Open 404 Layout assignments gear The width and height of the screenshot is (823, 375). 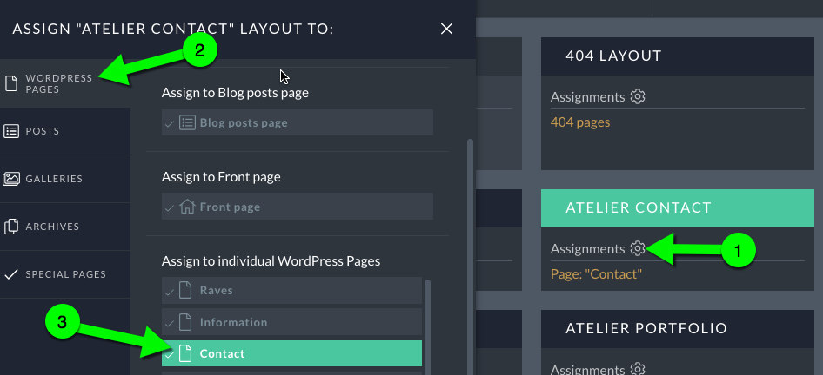pyautogui.click(x=638, y=97)
